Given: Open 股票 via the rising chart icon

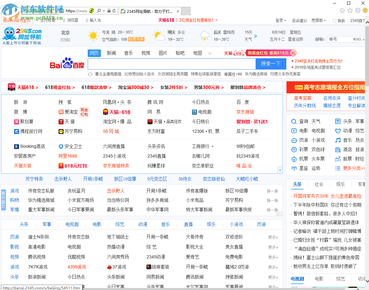Looking at the screenshot, I should click(338, 159).
